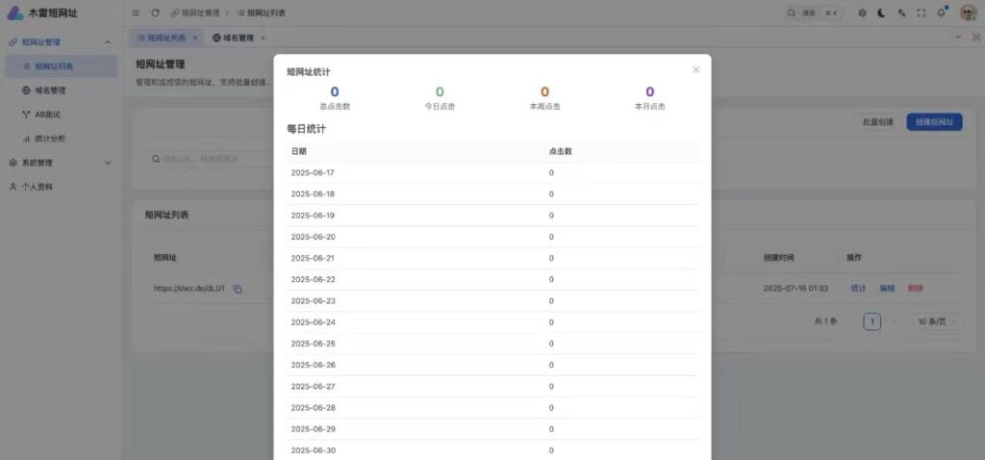
Task: Click the 本周点击 count value
Action: (544, 92)
